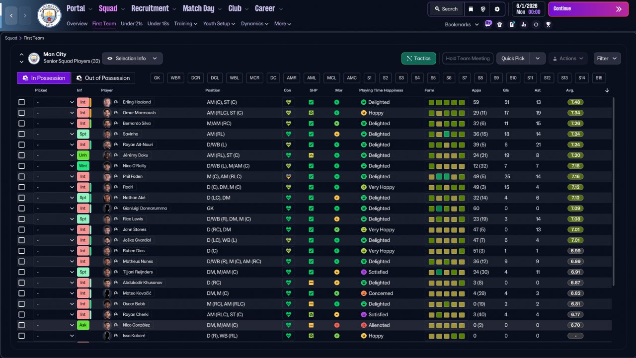636x358 pixels.
Task: Open settings gear icon in top bar
Action: 497,9
